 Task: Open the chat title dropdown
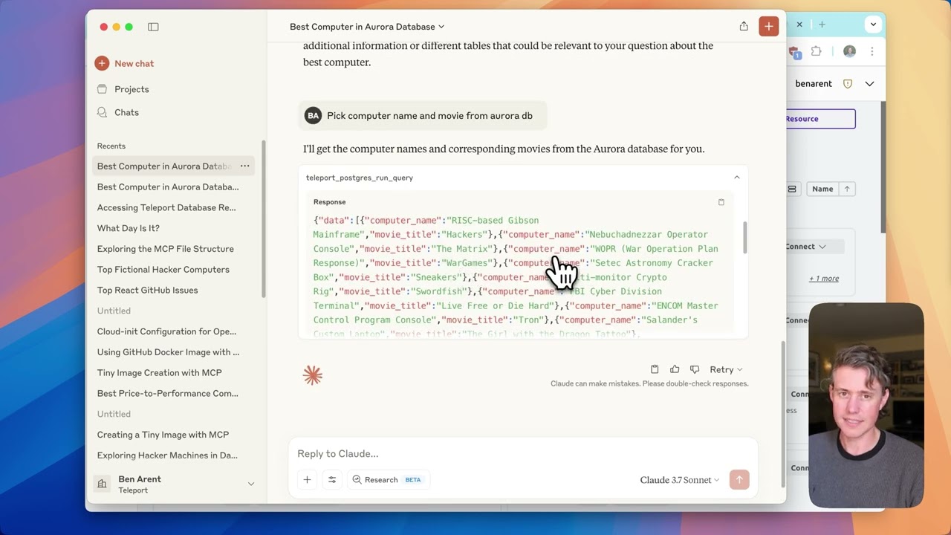pos(367,27)
